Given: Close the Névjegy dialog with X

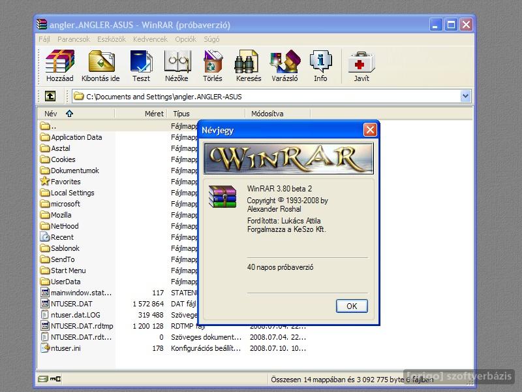Looking at the screenshot, I should coord(370,129).
